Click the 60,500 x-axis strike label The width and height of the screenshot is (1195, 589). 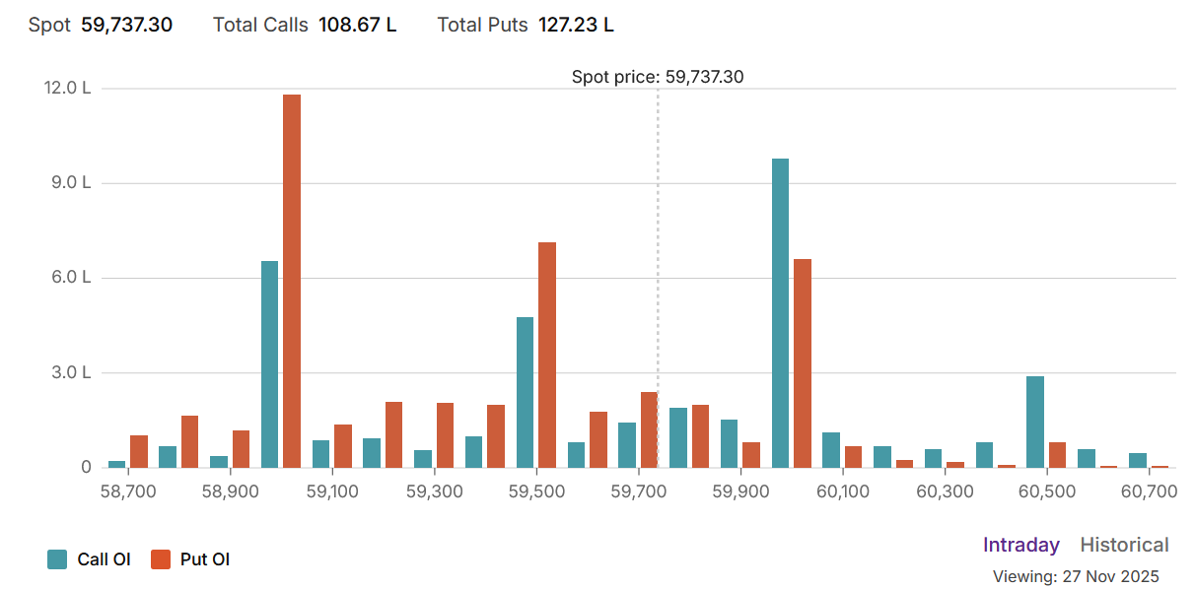[x=1047, y=490]
